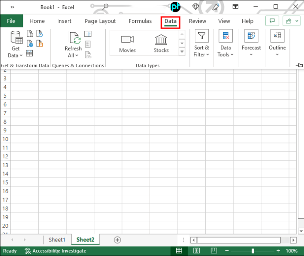The width and height of the screenshot is (304, 256).
Task: Open the Insert tab
Action: [x=64, y=21]
